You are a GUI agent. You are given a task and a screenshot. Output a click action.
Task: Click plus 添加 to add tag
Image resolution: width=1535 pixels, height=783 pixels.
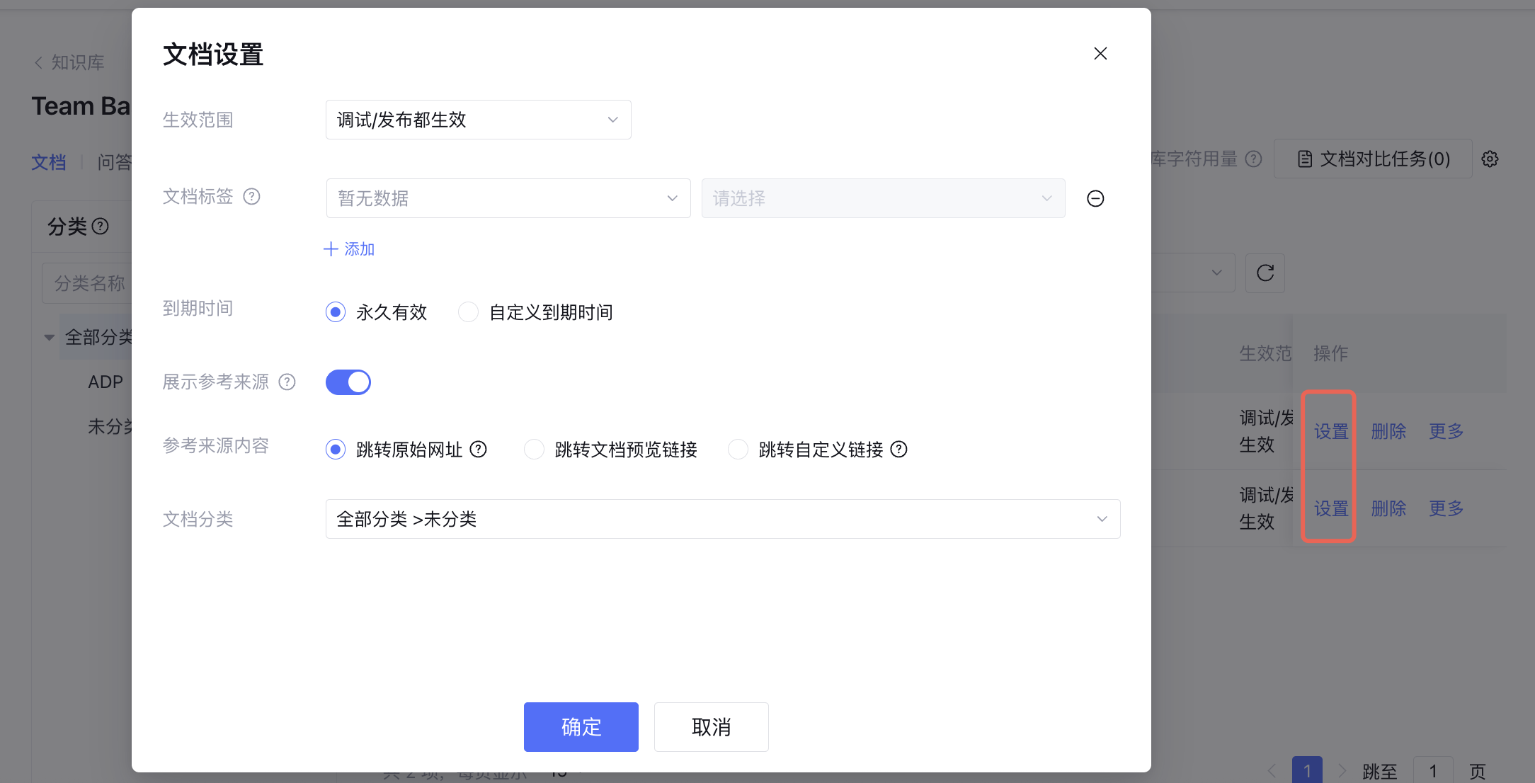click(x=349, y=249)
